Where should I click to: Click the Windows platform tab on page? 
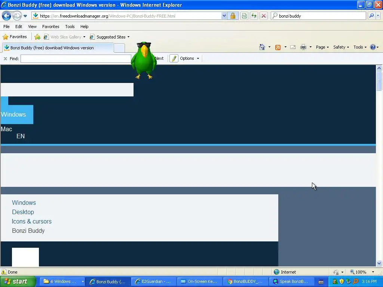(x=16, y=114)
